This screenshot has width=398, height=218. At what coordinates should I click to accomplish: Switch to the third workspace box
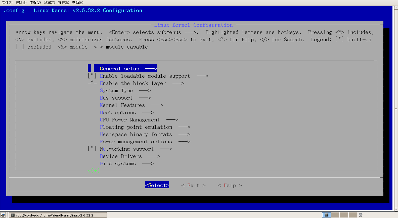(344, 215)
